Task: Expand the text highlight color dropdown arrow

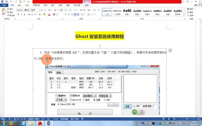Action: point(47,14)
